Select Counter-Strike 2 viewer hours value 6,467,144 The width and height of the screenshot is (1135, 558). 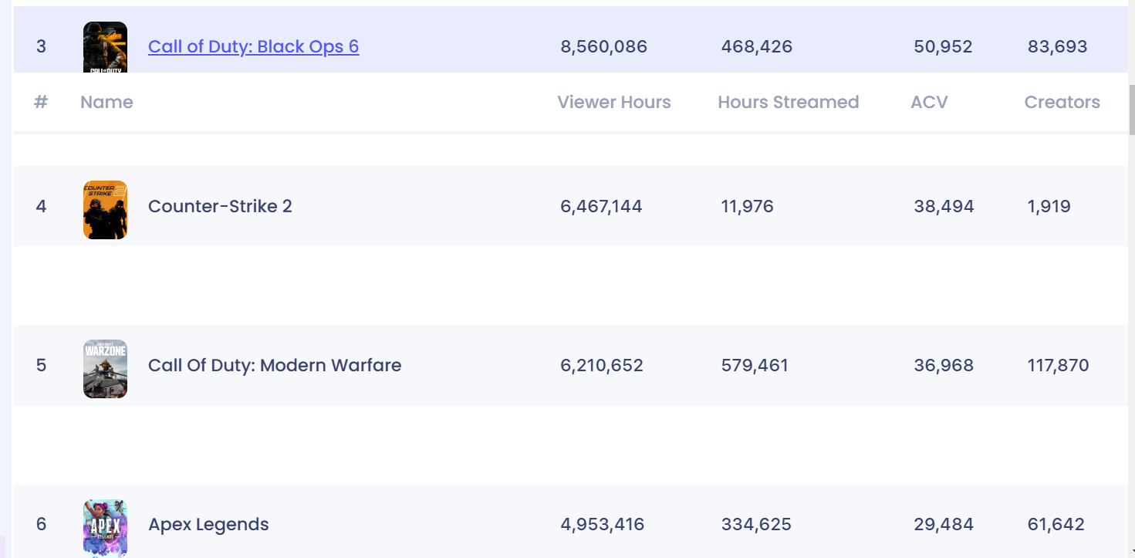601,206
